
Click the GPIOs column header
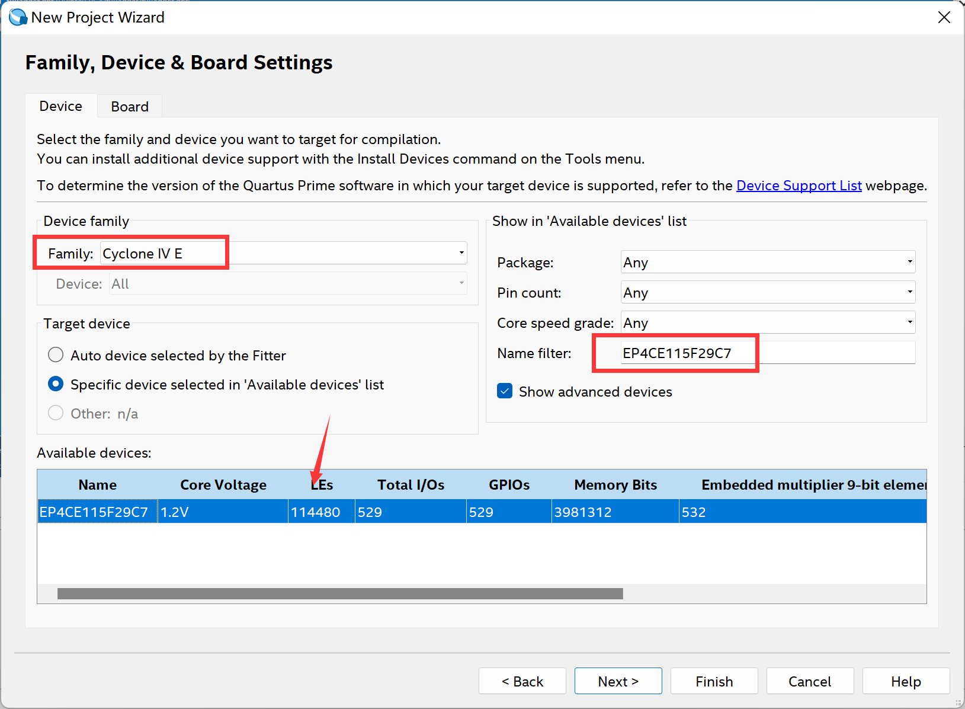coord(509,484)
